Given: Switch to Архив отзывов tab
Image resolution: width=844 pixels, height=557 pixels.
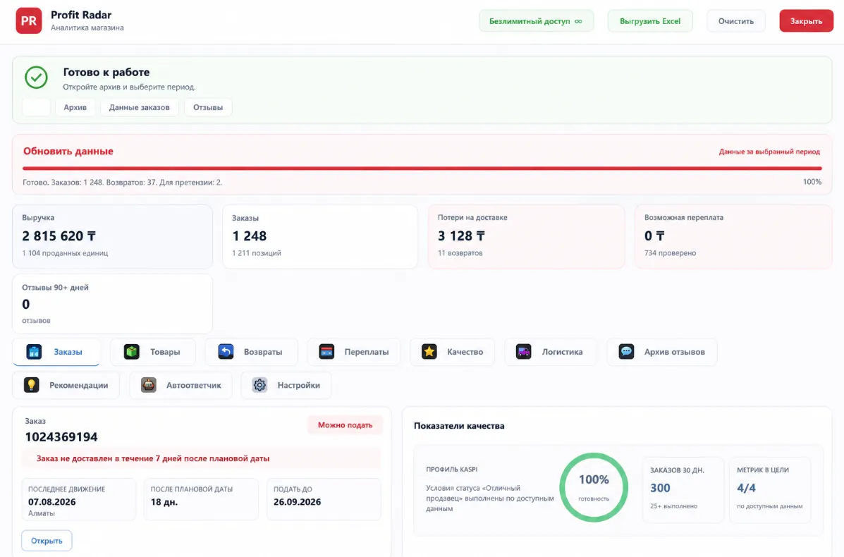Looking at the screenshot, I should (x=662, y=352).
